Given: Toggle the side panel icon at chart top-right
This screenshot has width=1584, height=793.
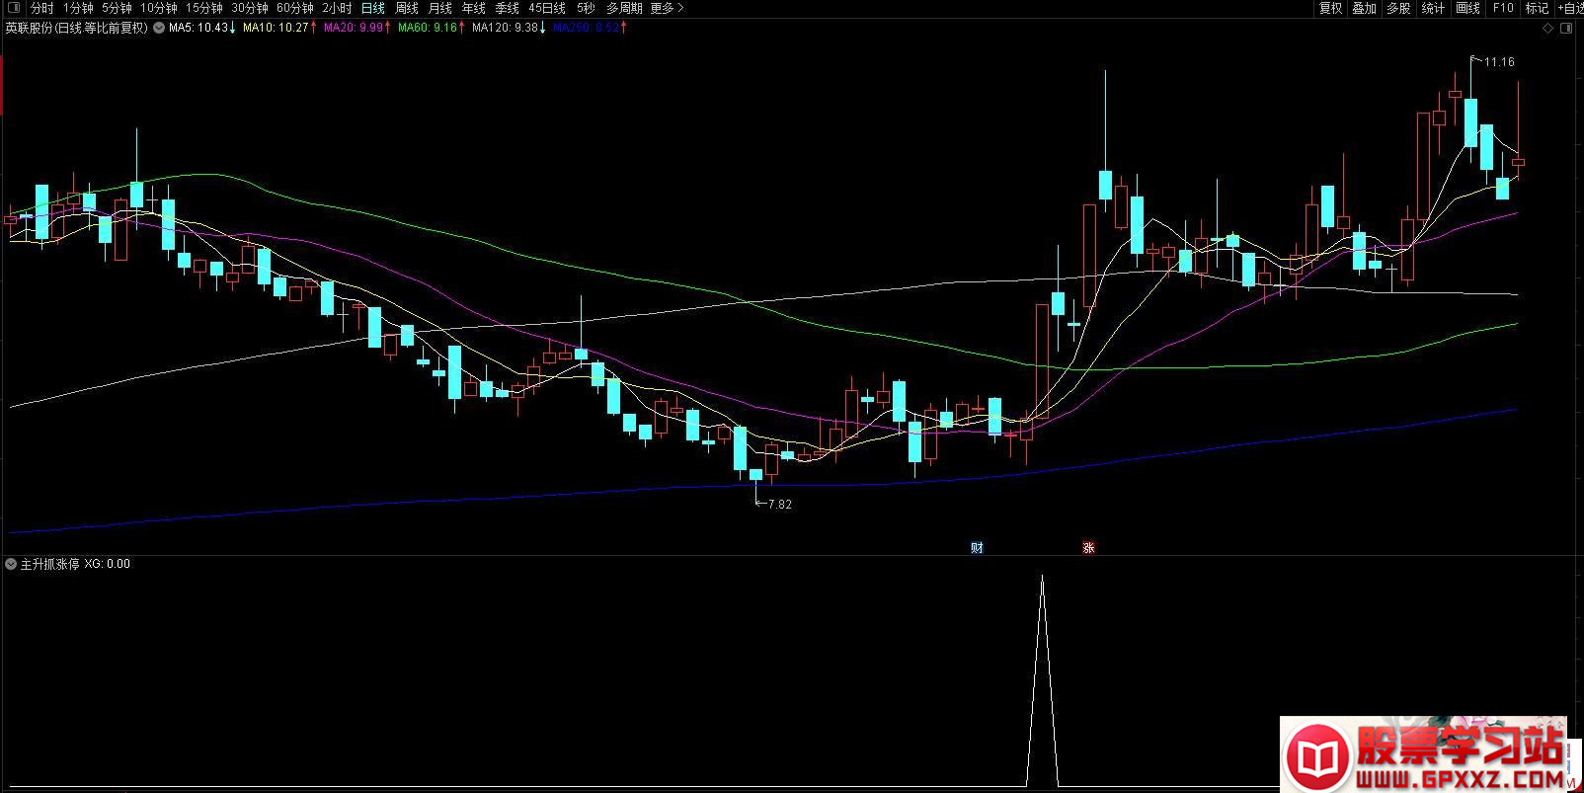Looking at the screenshot, I should click(1566, 28).
